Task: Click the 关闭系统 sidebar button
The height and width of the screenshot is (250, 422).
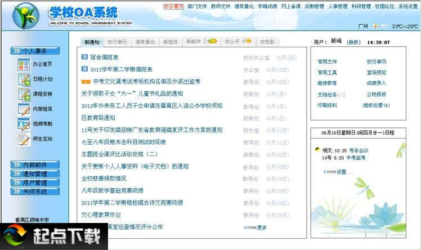Action: coord(35,191)
